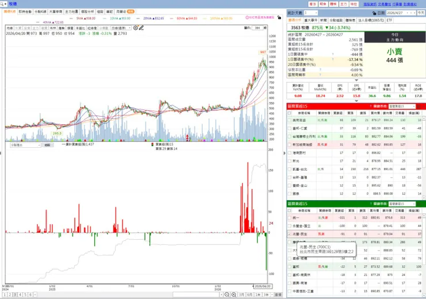
Task: Click the 20MA legend color line
Action: point(138,18)
